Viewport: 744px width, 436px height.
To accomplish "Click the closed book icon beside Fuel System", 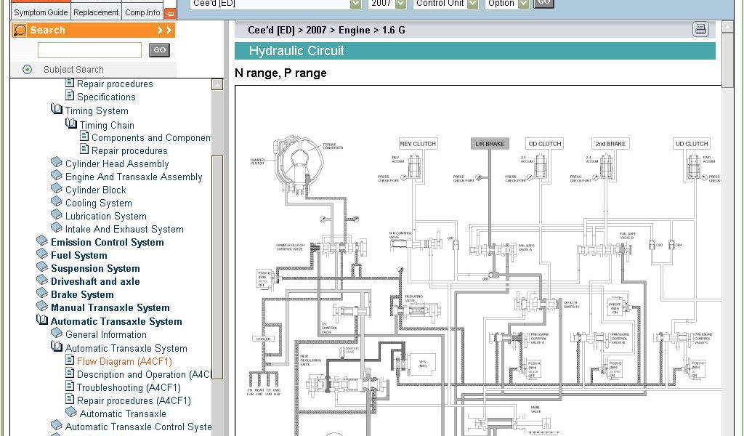I will point(42,255).
